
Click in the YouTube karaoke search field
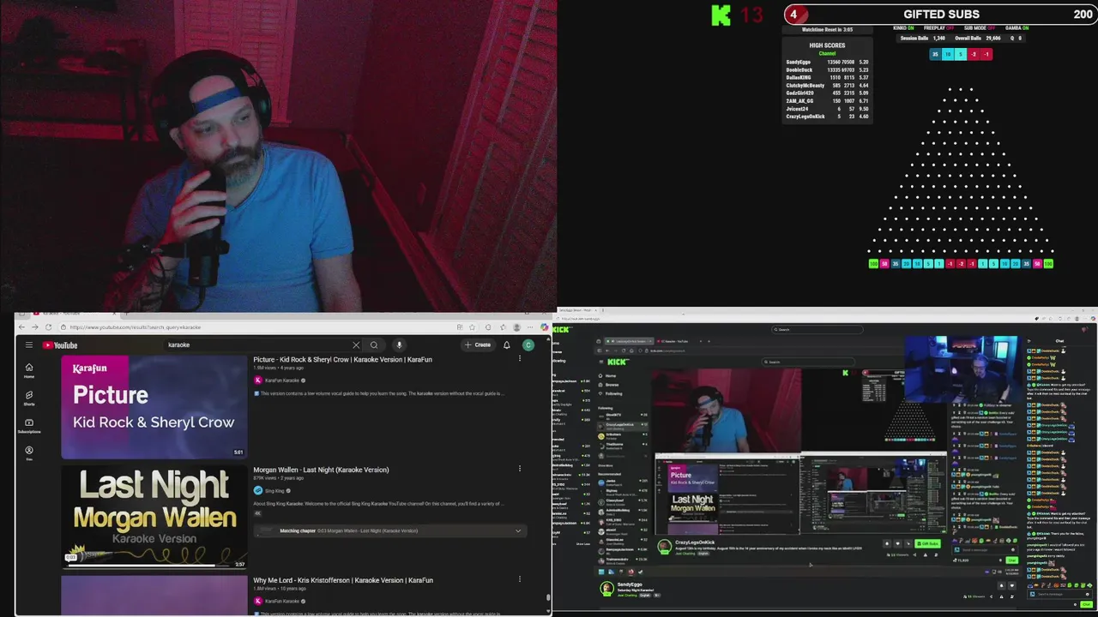pyautogui.click(x=257, y=345)
